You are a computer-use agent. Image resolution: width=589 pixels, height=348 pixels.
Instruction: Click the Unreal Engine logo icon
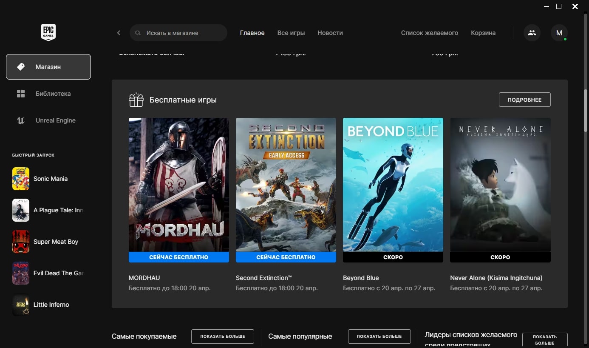(21, 120)
